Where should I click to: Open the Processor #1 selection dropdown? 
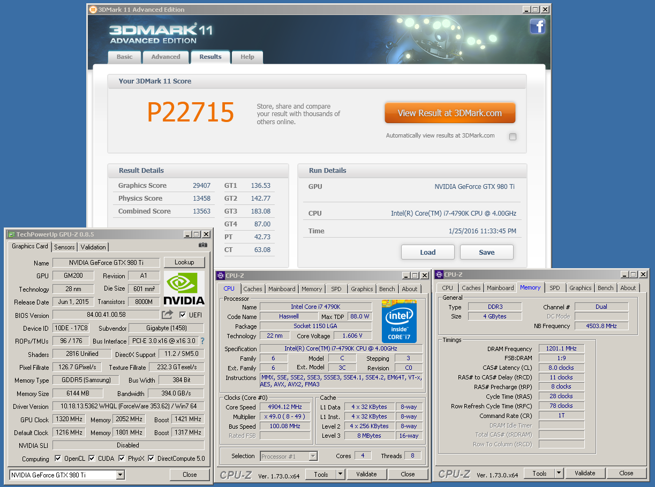pyautogui.click(x=313, y=456)
